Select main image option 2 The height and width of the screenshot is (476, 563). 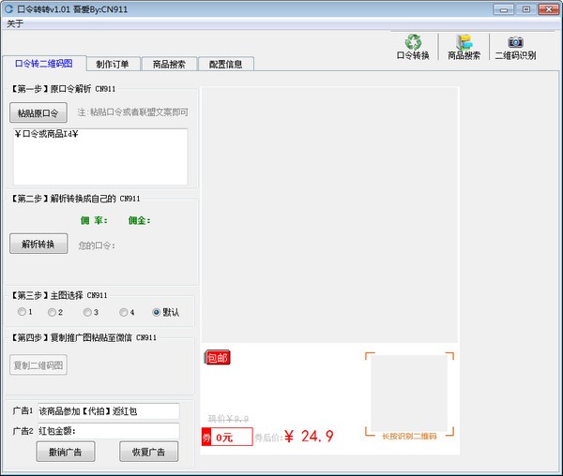(52, 313)
